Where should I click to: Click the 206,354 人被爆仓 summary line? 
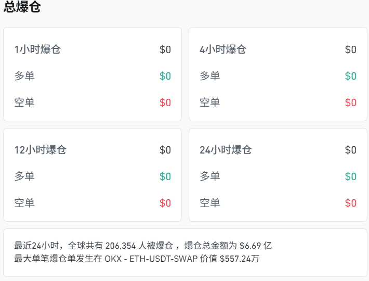click(x=143, y=245)
